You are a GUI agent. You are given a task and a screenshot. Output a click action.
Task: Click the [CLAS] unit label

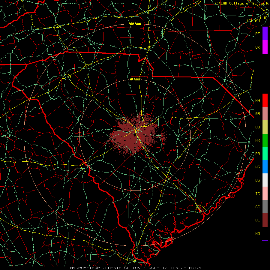coord(253,21)
